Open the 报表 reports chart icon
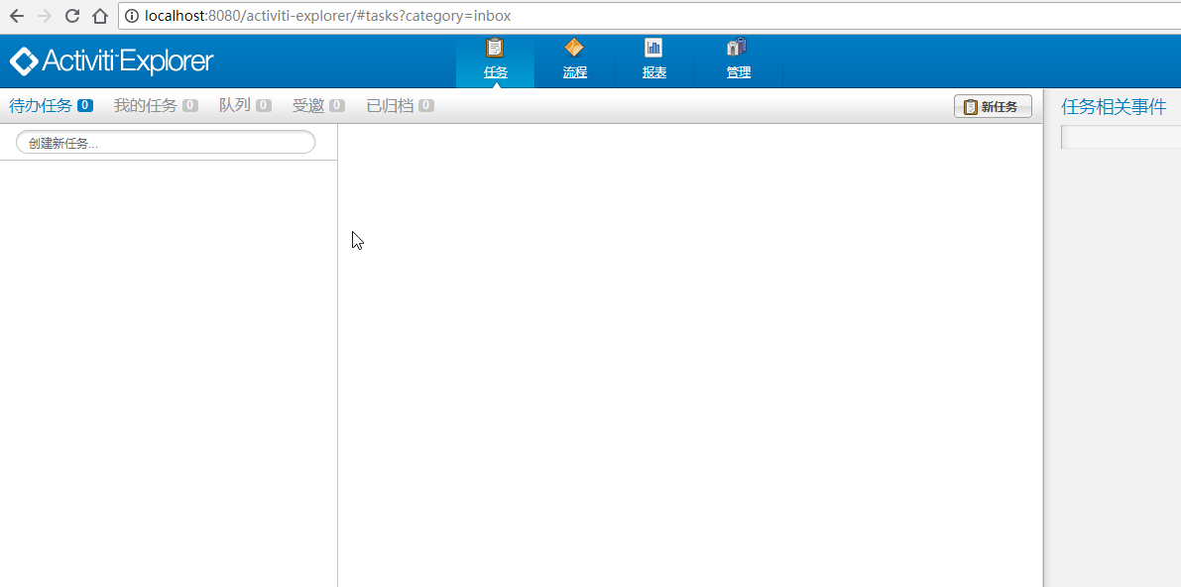Image resolution: width=1181 pixels, height=587 pixels. click(653, 49)
